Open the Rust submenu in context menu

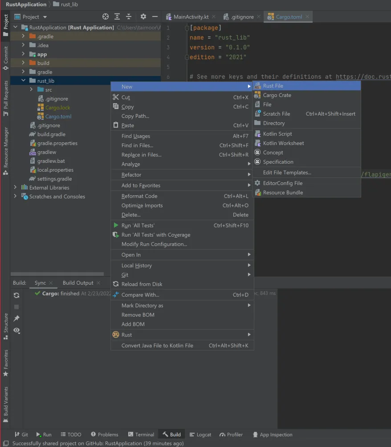point(182,334)
